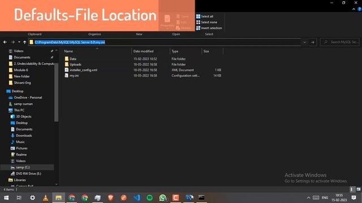Image resolution: width=362 pixels, height=203 pixels.
Task: Expand the address bar history dropdown
Action: 304,42
